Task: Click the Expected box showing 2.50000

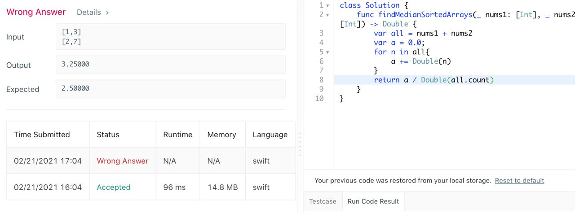Action: pos(170,89)
